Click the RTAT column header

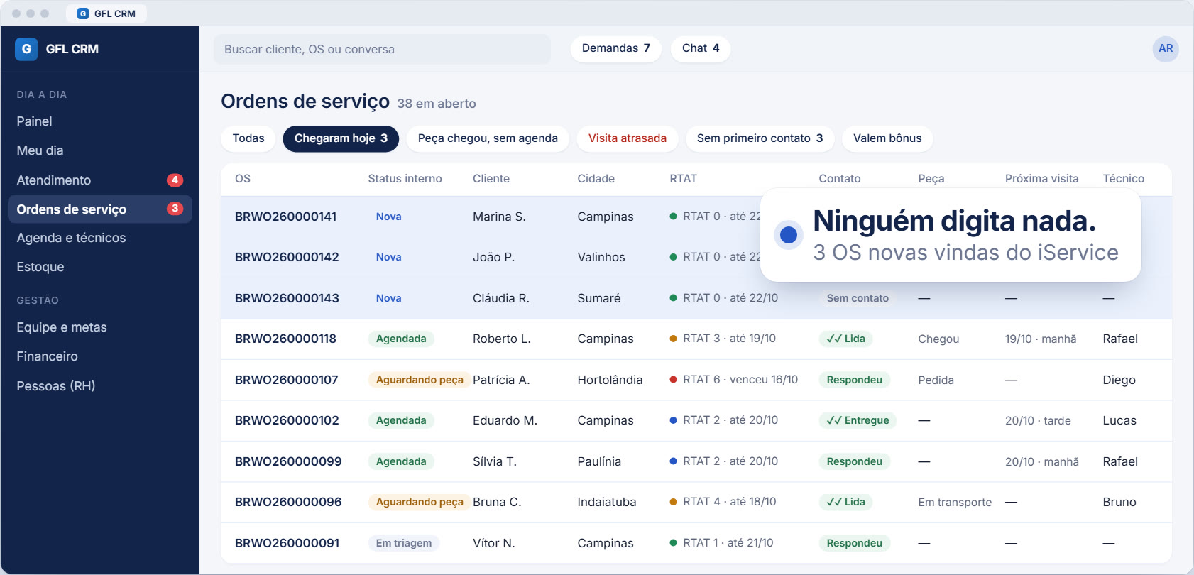[684, 179]
